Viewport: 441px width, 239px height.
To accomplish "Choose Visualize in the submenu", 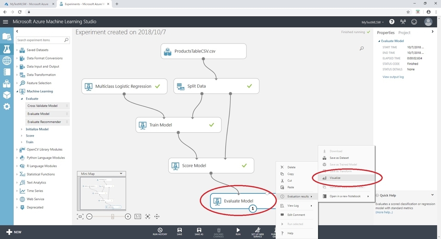I will [347, 178].
